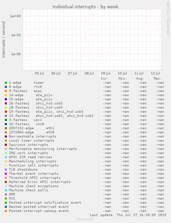Click the Last update timestamp text
This screenshot has width=171, height=223.
tap(128, 215)
